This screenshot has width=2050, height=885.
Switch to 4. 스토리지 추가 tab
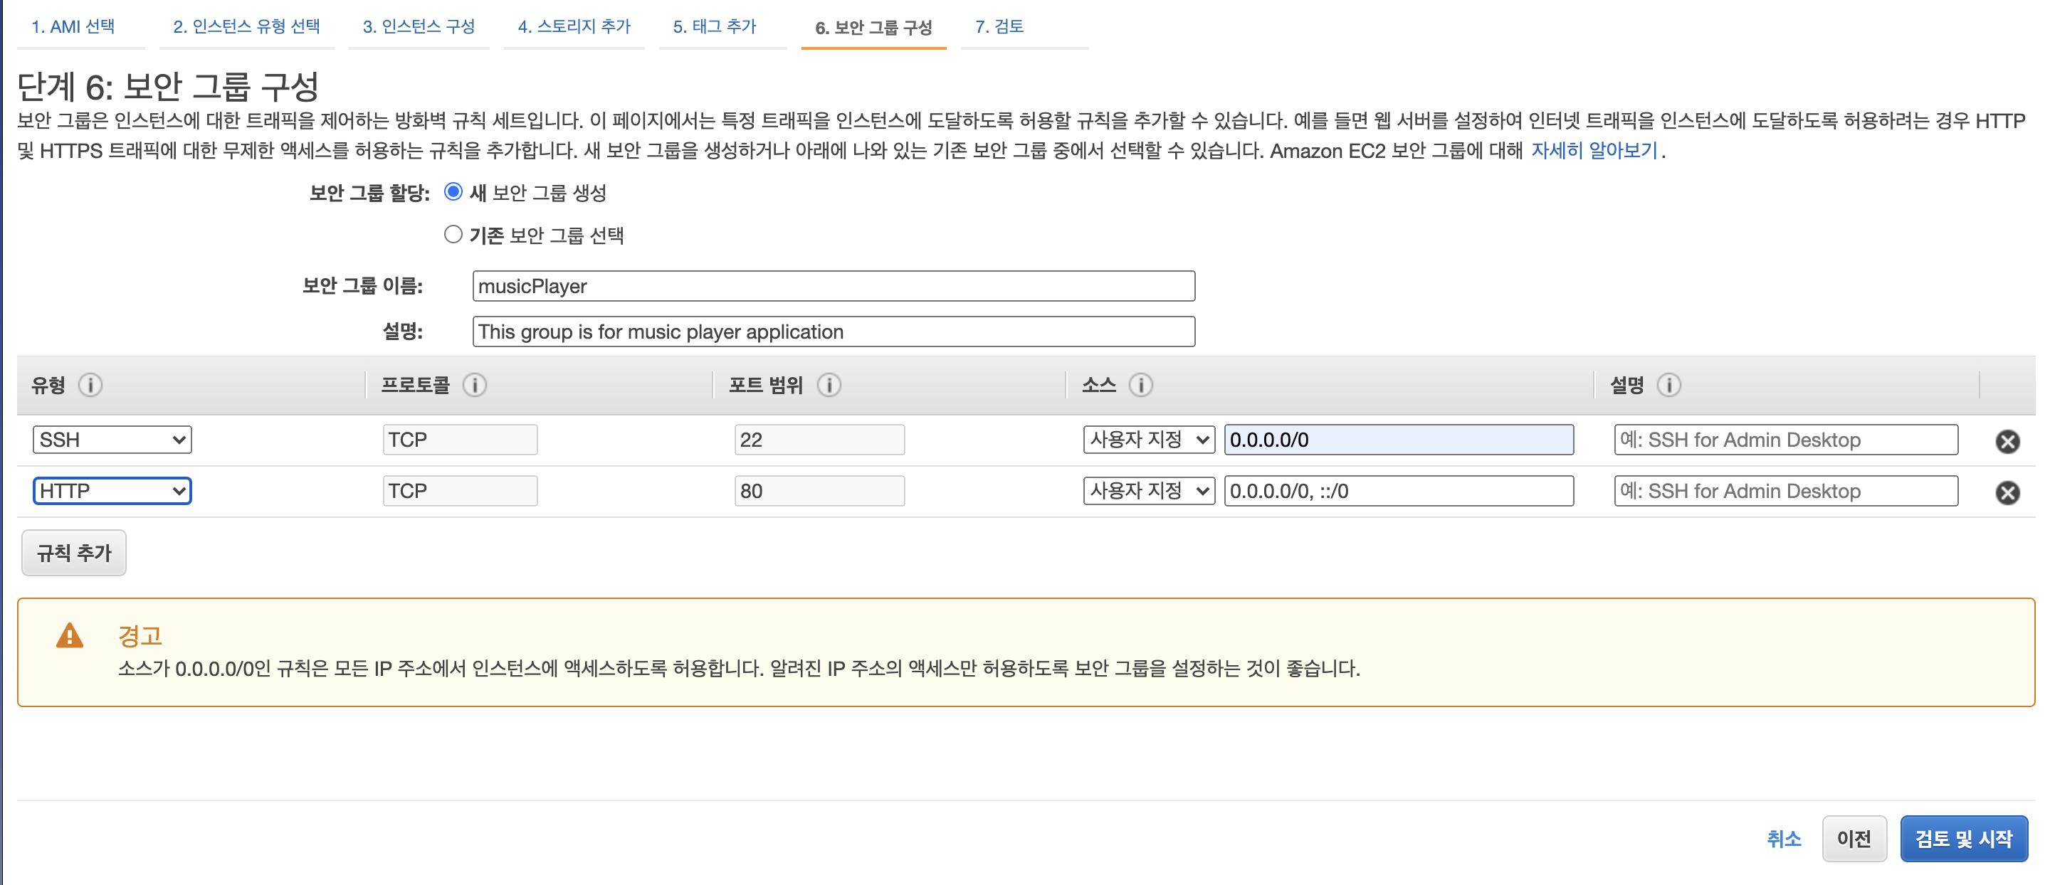pyautogui.click(x=573, y=26)
